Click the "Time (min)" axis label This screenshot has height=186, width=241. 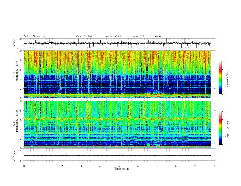(x=122, y=169)
